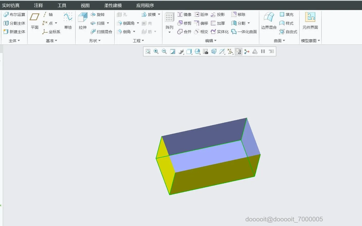Launch the Freestyle (自由式) tool
This screenshot has height=226, width=362.
pos(288,32)
